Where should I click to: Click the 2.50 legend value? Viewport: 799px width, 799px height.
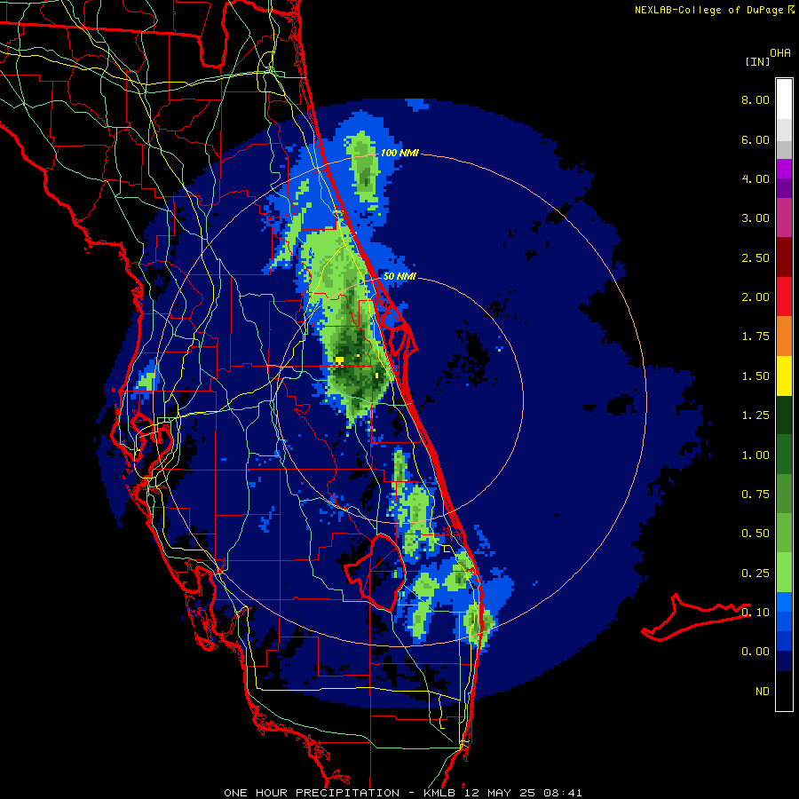click(x=755, y=257)
